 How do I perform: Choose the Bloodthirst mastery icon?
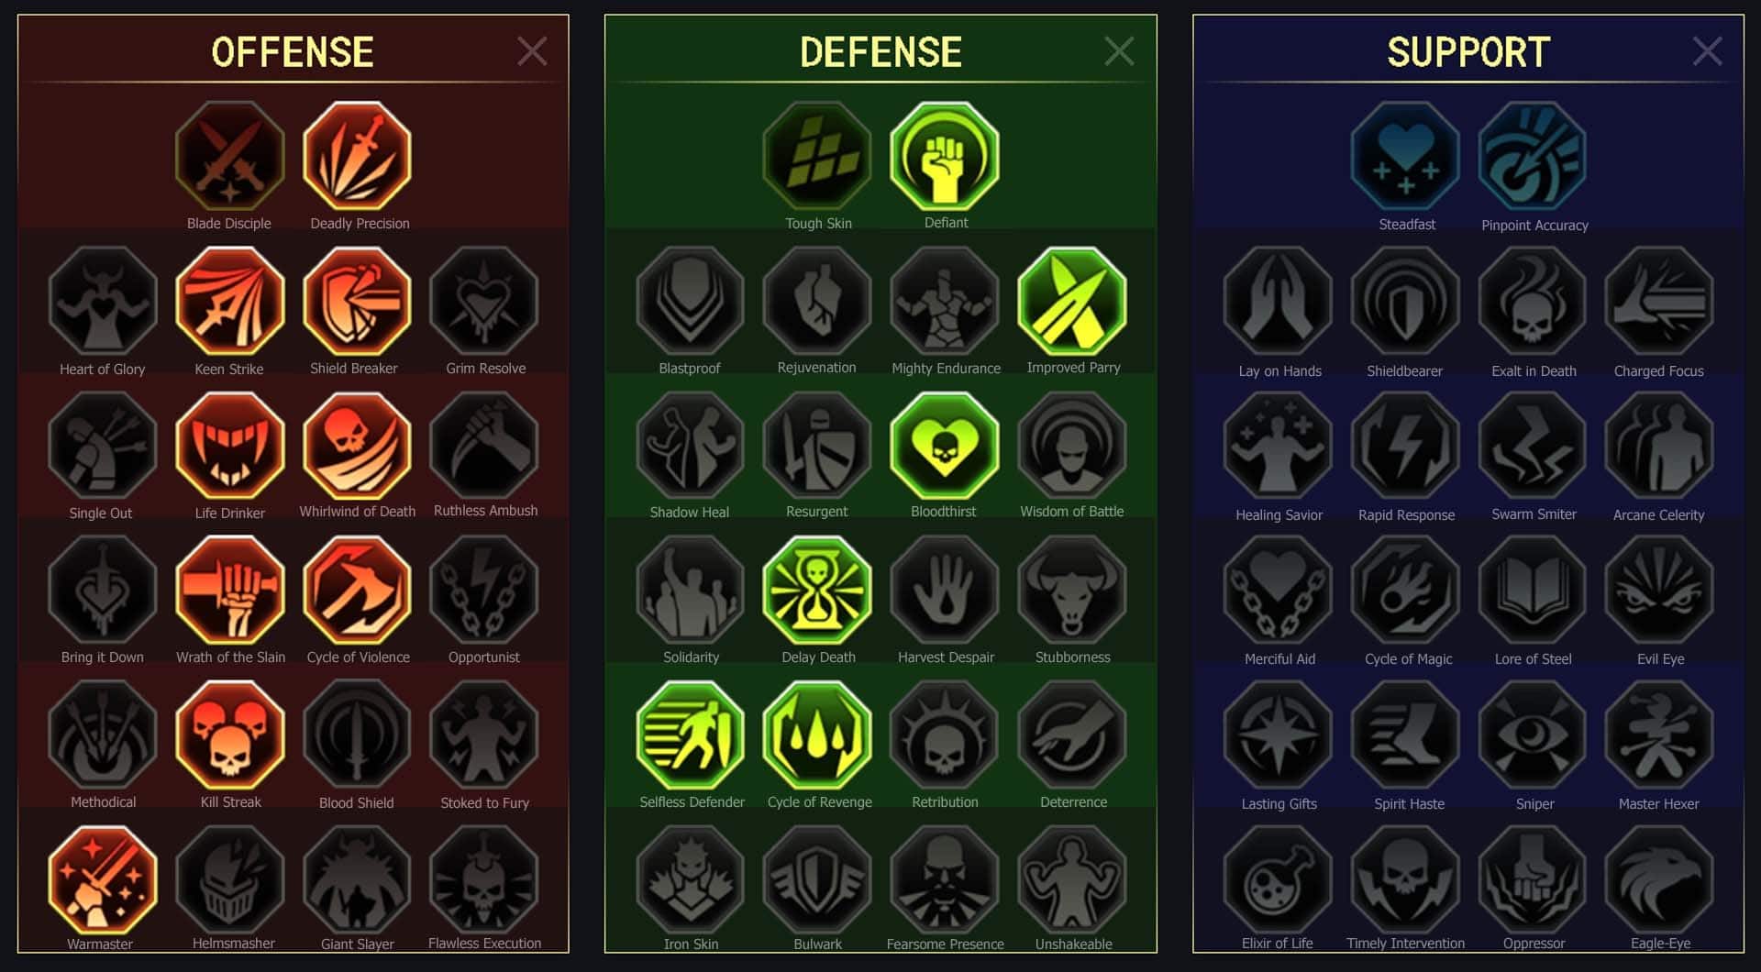[944, 447]
